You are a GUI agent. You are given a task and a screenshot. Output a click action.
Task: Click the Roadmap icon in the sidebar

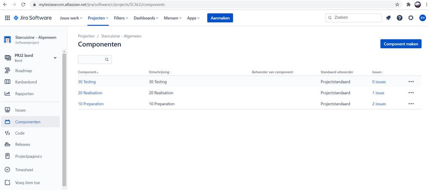coord(8,71)
